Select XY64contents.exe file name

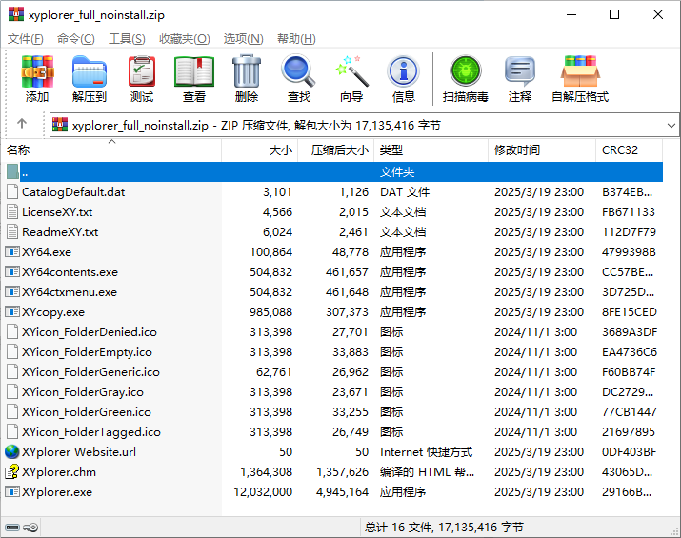coord(70,272)
